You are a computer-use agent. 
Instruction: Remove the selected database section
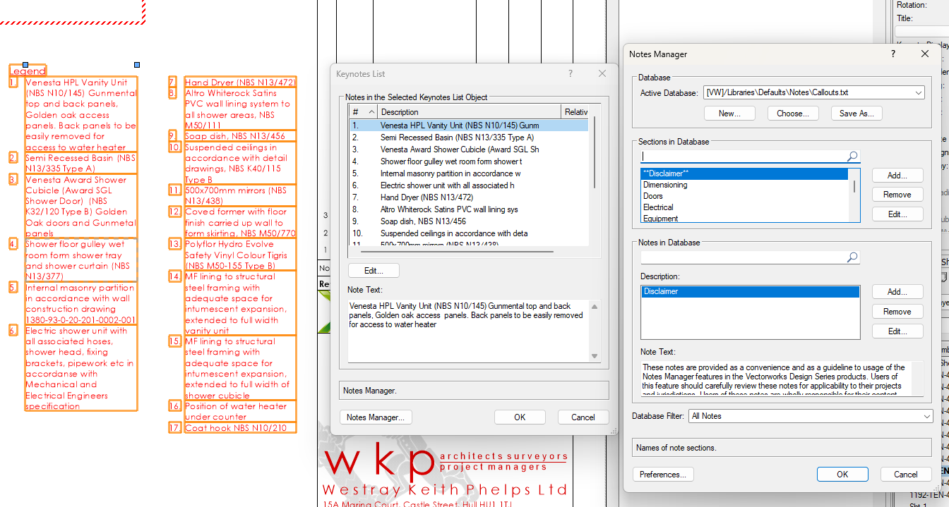pyautogui.click(x=897, y=194)
